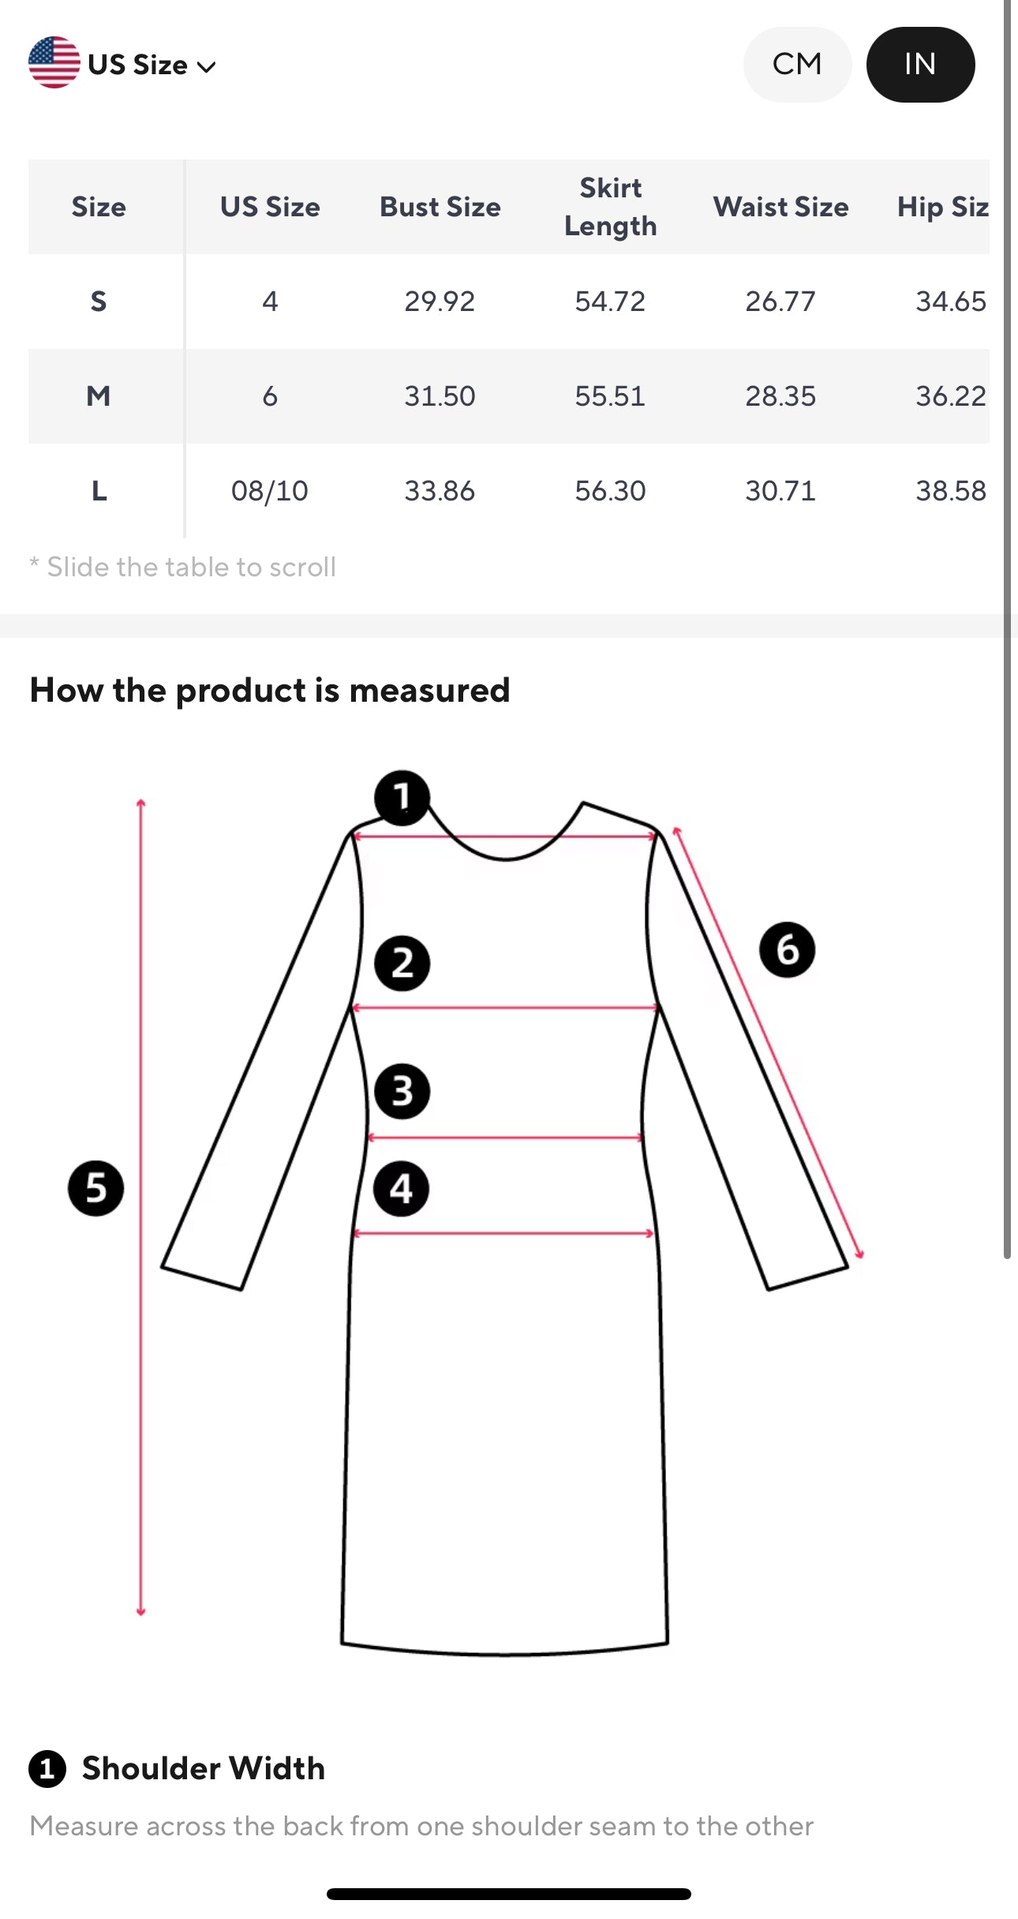The width and height of the screenshot is (1018, 1919).
Task: Click the US flag icon
Action: (x=54, y=63)
